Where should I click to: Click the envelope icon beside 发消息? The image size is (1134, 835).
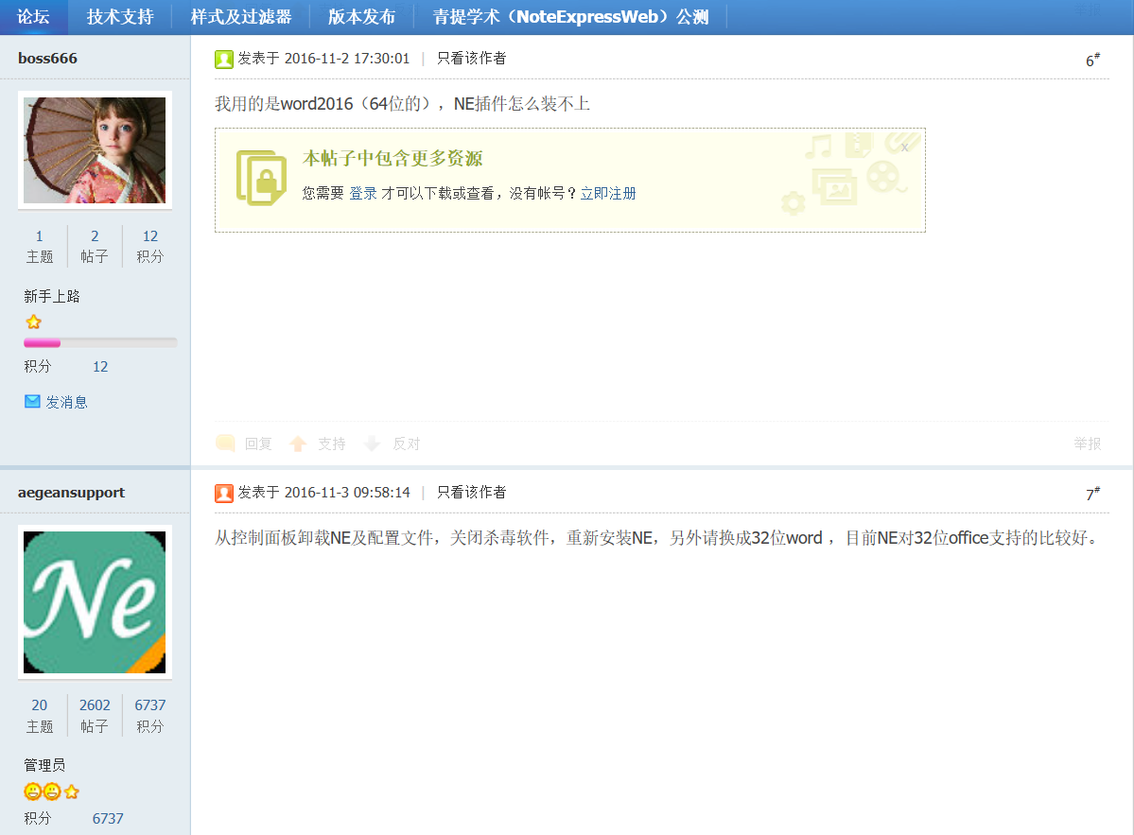(31, 400)
